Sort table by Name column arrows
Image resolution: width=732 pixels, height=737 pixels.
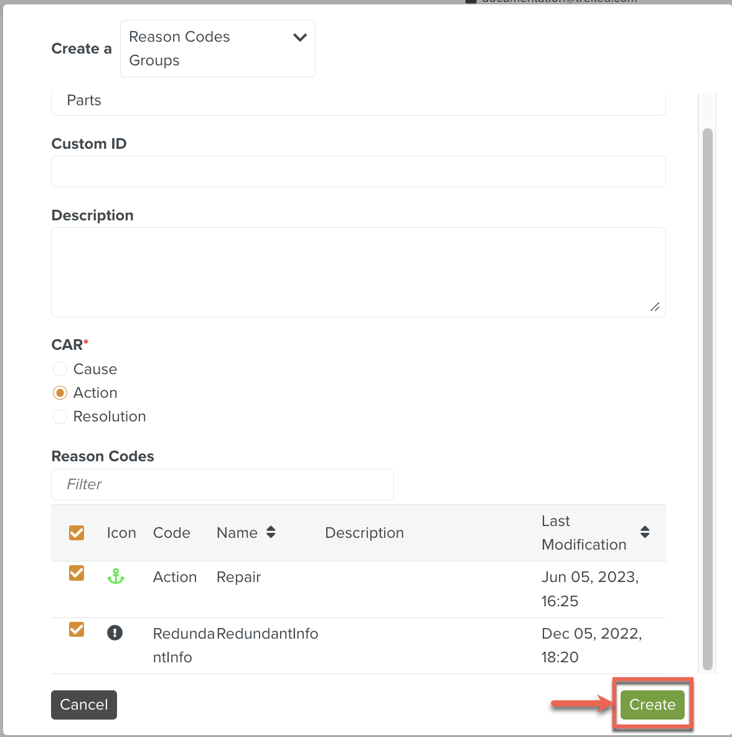[x=271, y=532]
